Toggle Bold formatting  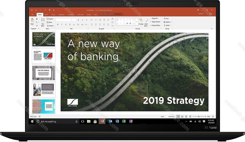pos(58,24)
